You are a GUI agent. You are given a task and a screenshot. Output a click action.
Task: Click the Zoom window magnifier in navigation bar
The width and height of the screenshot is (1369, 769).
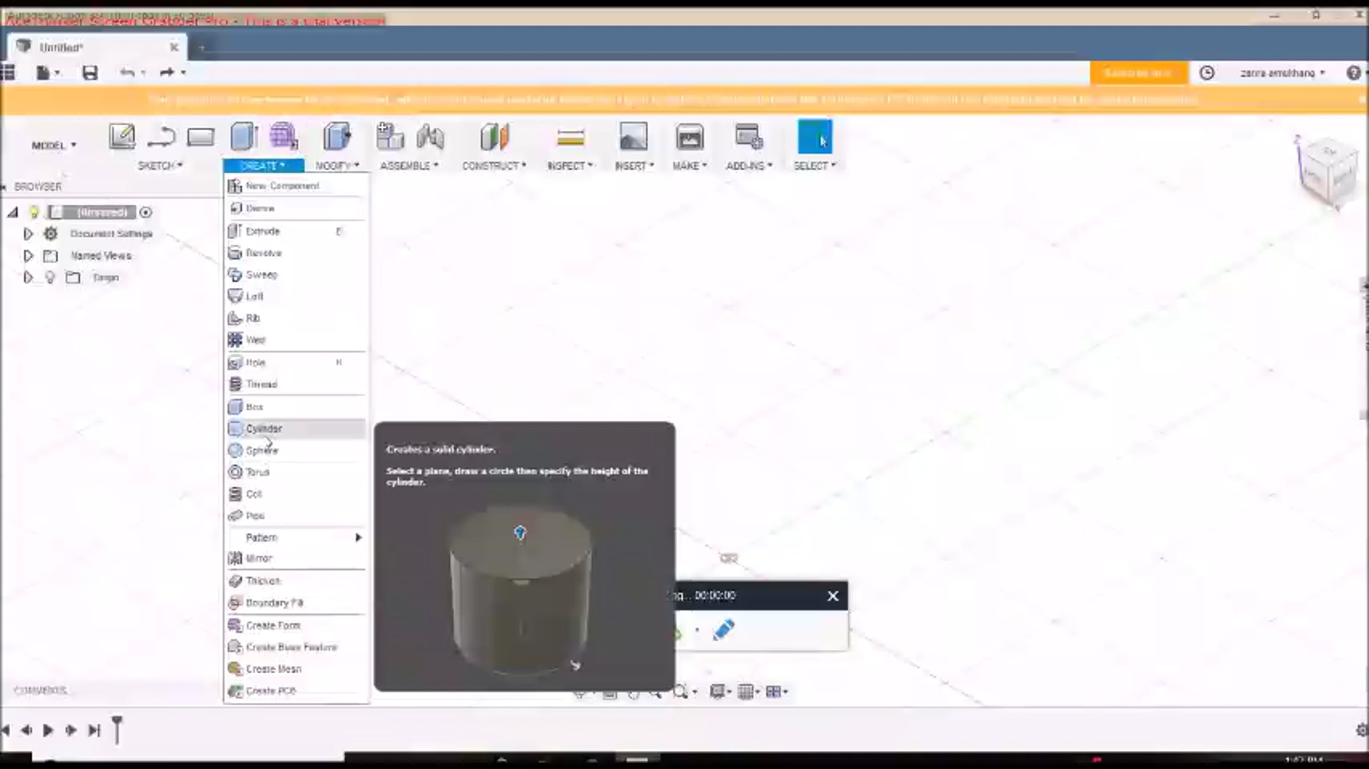(681, 691)
